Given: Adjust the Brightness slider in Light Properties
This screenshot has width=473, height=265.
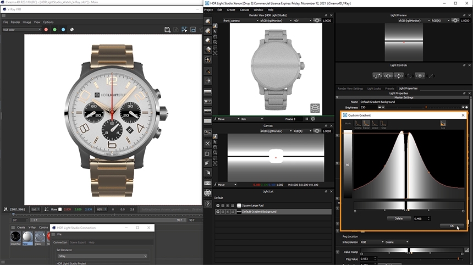Looking at the screenshot, I should pos(423,107).
